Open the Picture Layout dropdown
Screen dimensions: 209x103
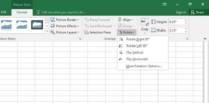[x=65, y=32]
